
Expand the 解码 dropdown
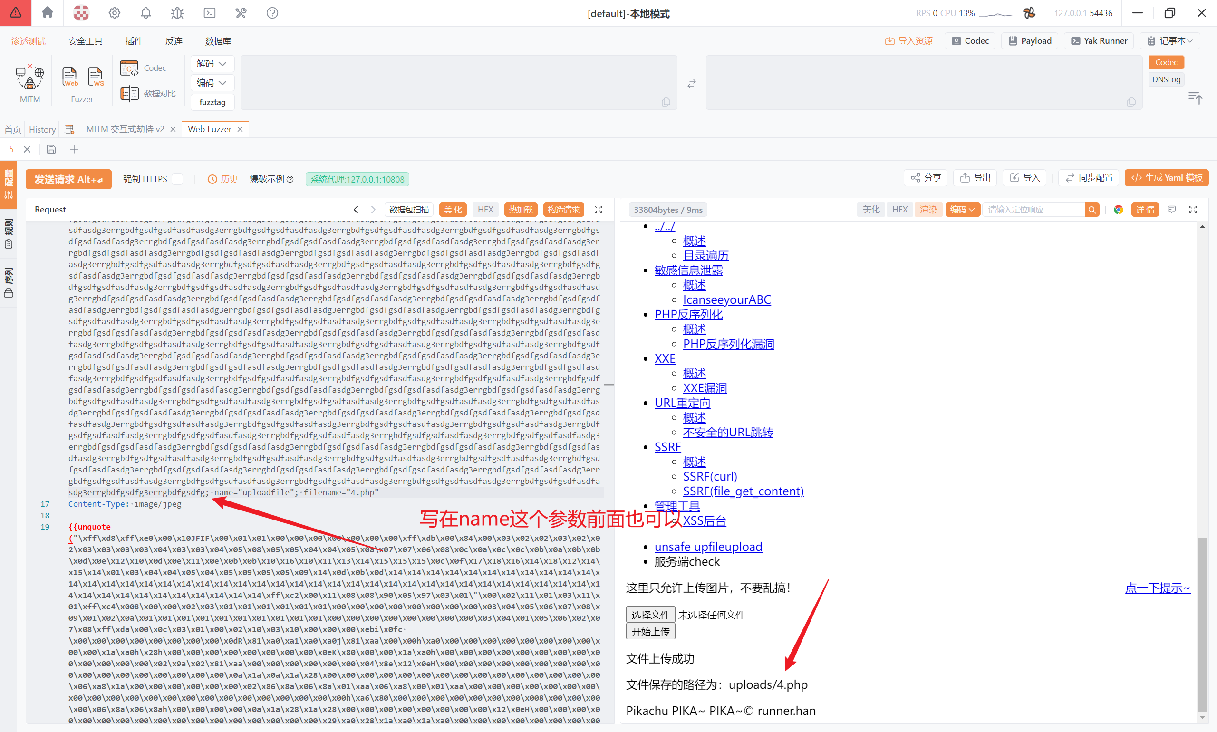(212, 64)
